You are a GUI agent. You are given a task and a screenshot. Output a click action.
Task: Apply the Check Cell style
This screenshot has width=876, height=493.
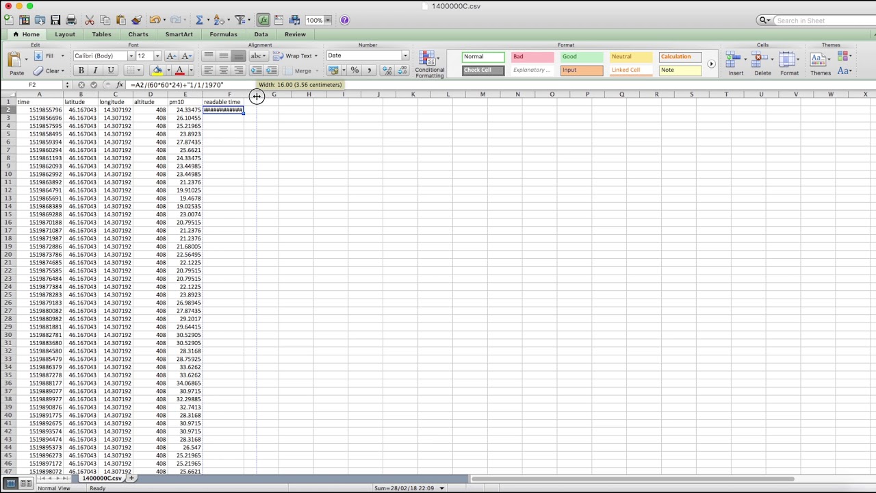(483, 70)
